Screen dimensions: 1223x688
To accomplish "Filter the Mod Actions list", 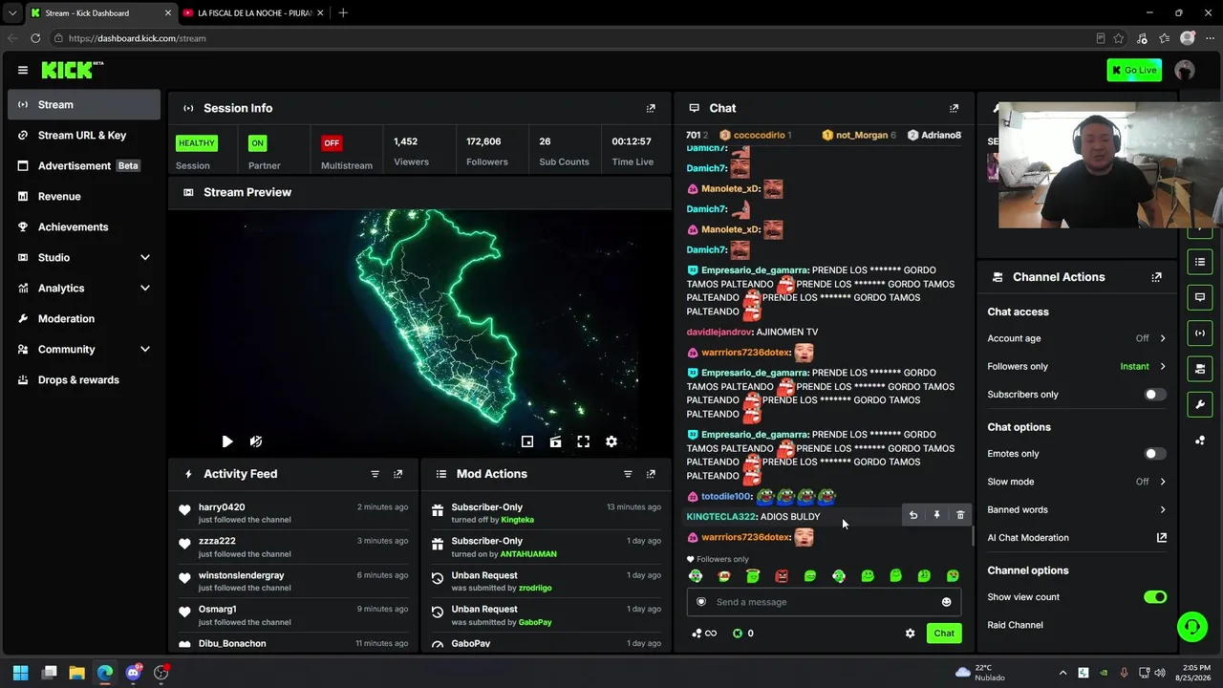I will (x=628, y=474).
